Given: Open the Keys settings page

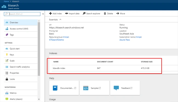Looking at the screenshot, I should [21, 55].
